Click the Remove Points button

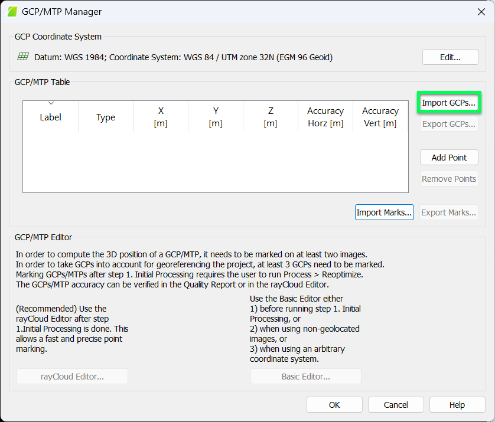[449, 178]
